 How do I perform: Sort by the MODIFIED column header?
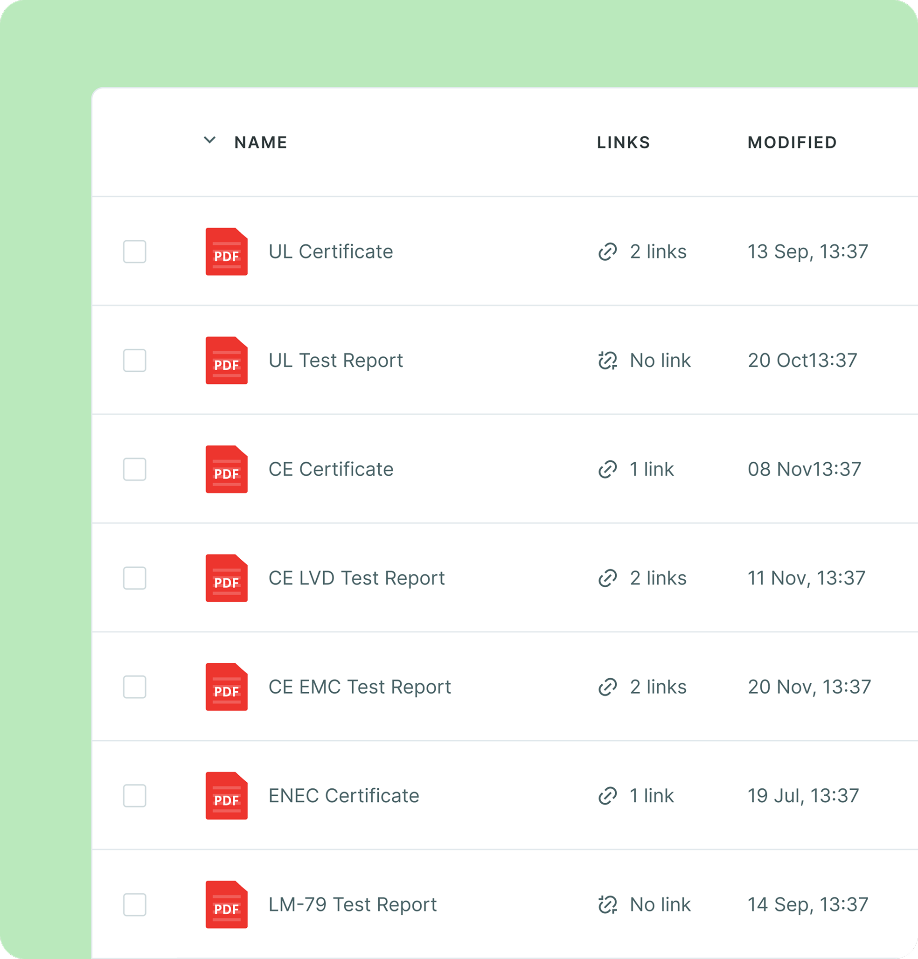[792, 142]
